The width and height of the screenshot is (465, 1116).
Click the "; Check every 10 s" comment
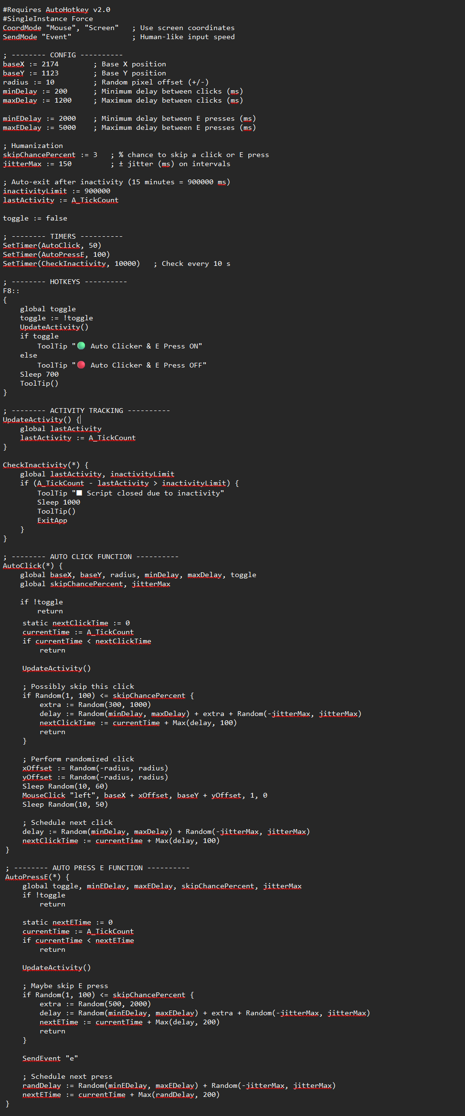click(x=192, y=263)
